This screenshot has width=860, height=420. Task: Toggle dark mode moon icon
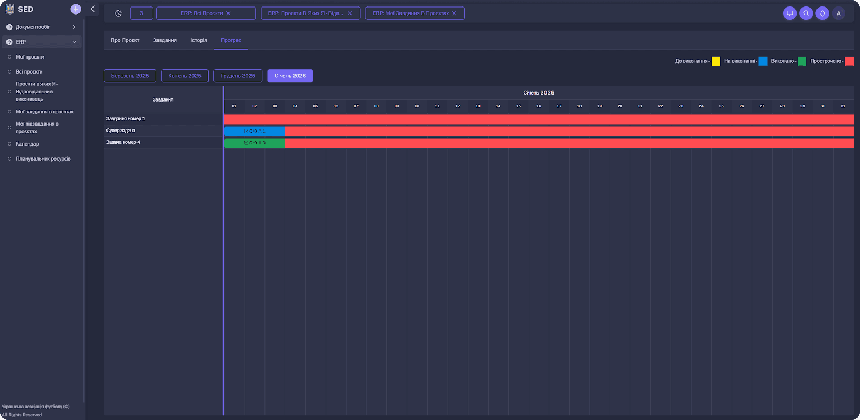pyautogui.click(x=118, y=13)
